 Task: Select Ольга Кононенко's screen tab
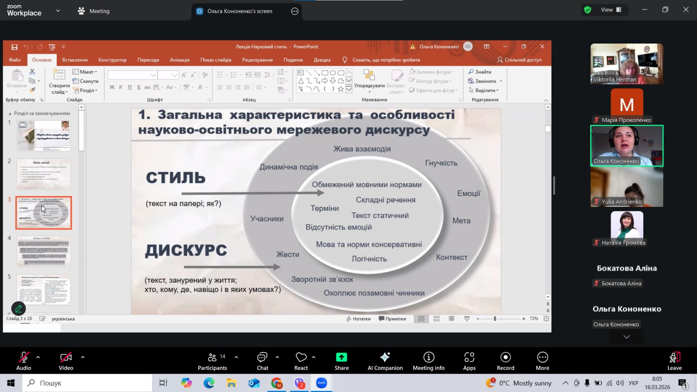pyautogui.click(x=240, y=11)
